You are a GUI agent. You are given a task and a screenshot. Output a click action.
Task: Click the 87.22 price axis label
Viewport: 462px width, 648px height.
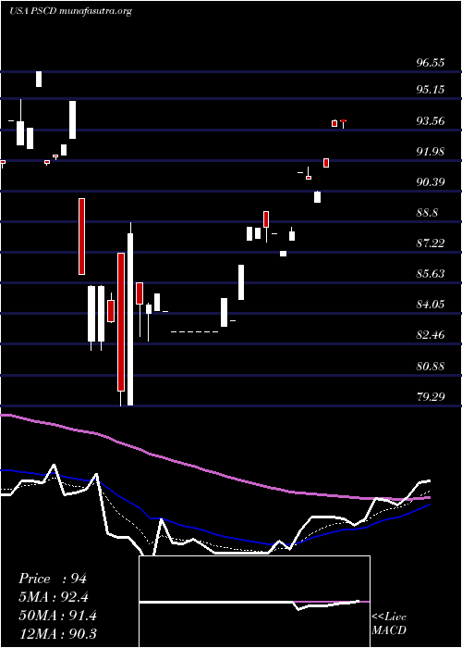point(430,243)
